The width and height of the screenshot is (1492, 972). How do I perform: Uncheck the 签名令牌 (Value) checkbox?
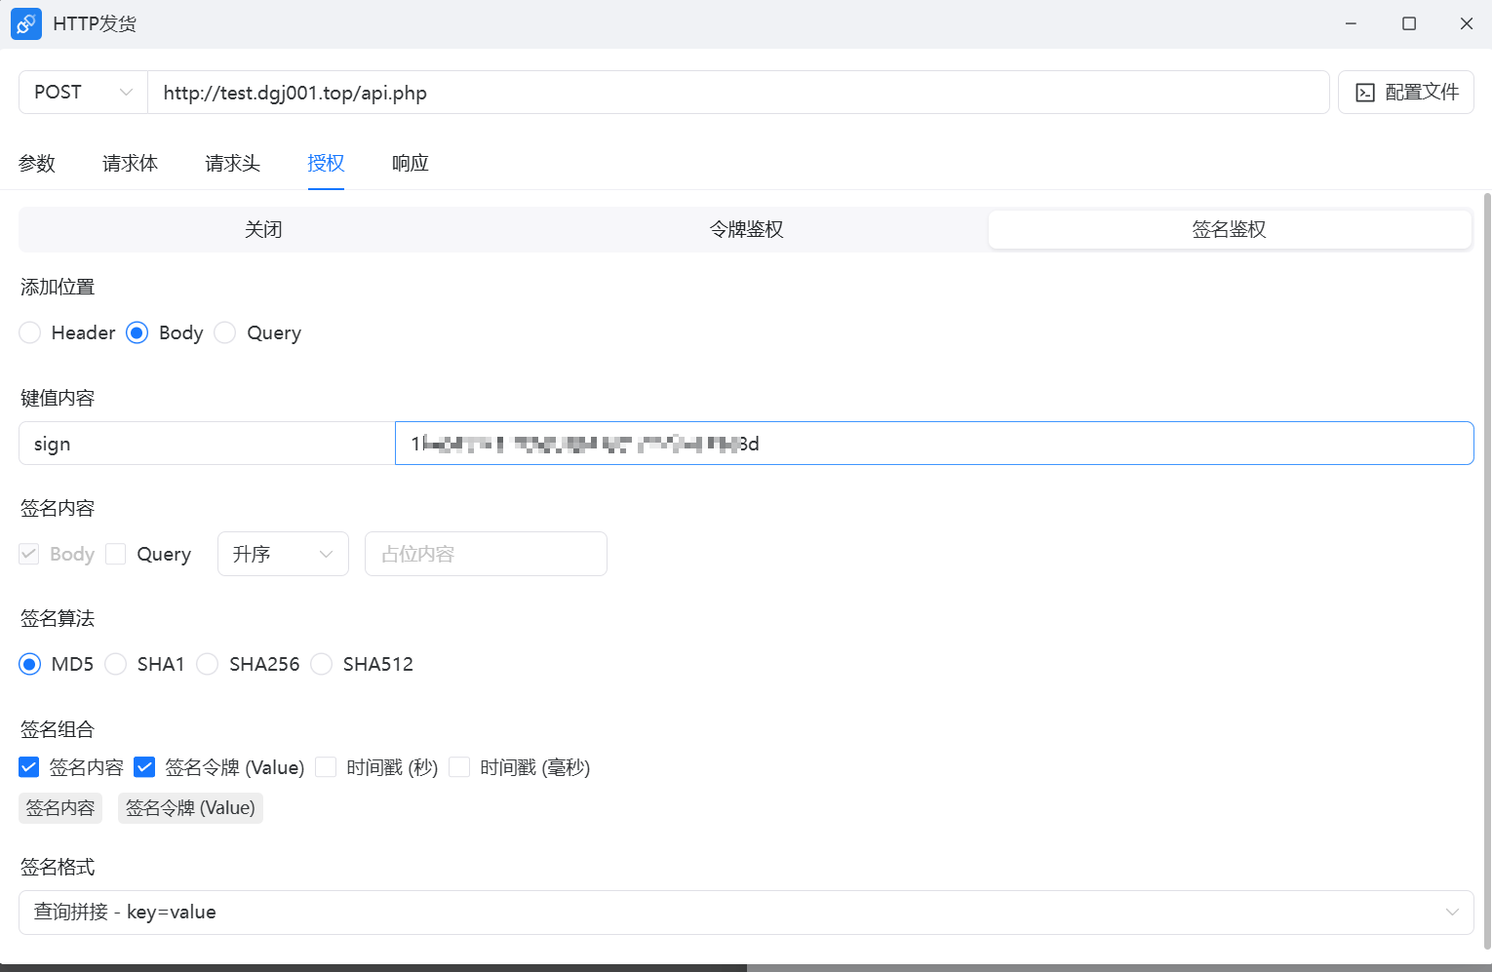coord(144,768)
